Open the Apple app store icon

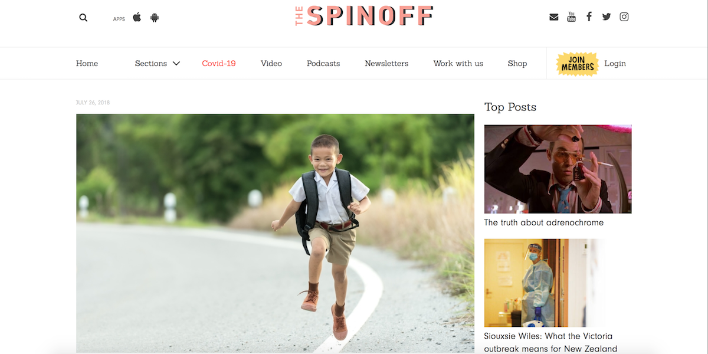point(137,17)
